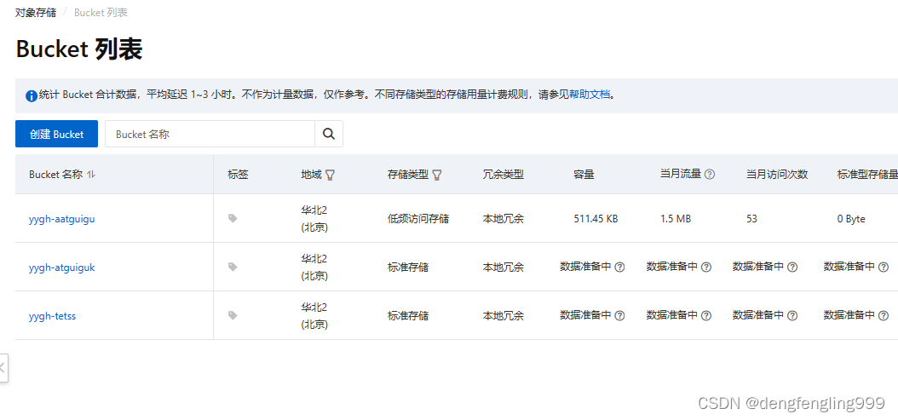Click the blue info icon in the notice bar

tap(32, 95)
